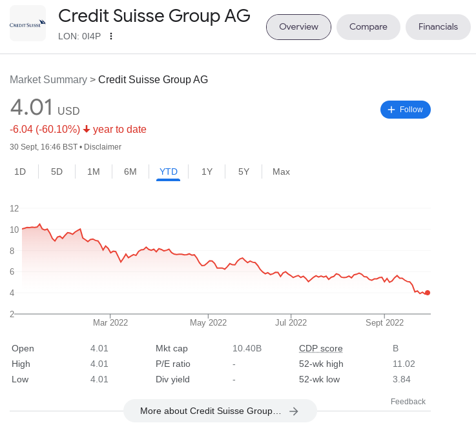Open the three-dot menu beside LON: 0I4P

111,36
